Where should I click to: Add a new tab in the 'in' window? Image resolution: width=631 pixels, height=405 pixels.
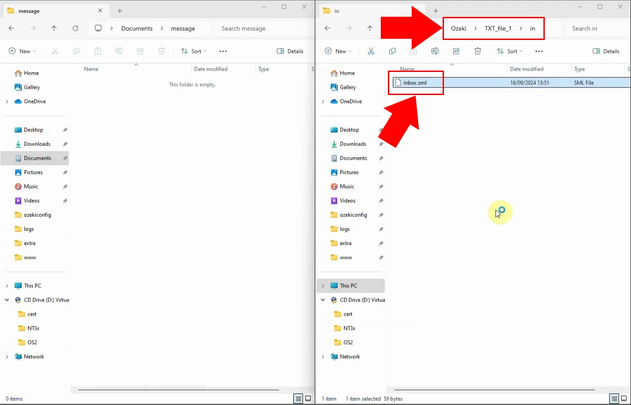point(436,11)
